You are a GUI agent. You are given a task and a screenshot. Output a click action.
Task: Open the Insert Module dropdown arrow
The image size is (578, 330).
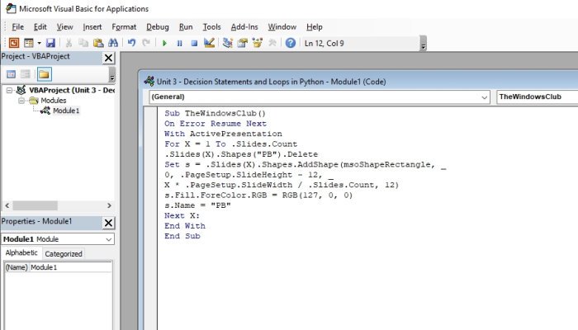(39, 43)
